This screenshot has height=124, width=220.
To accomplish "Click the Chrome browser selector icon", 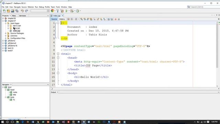I will 52,11.
